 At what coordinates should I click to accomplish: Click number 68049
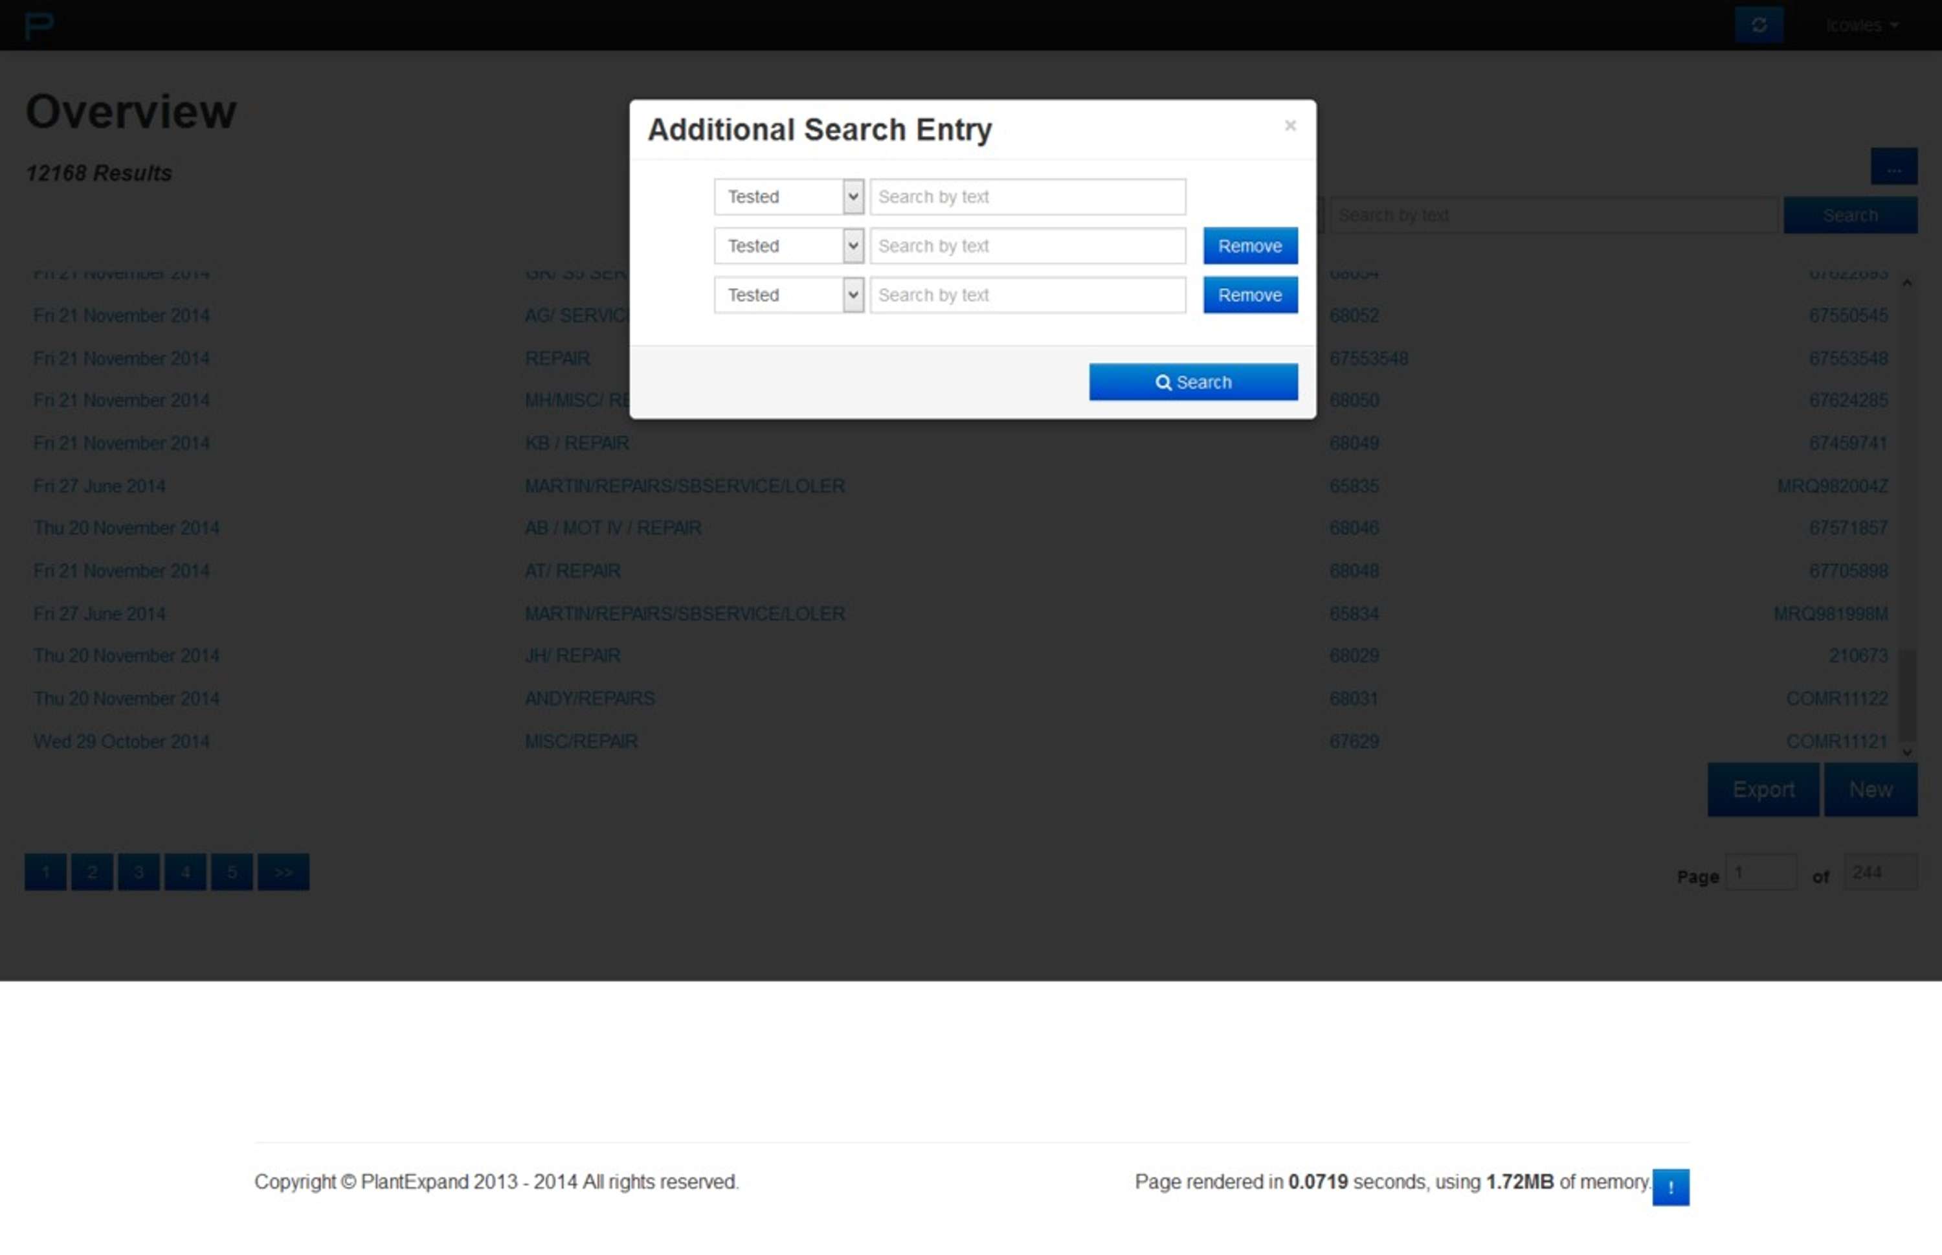(1354, 442)
